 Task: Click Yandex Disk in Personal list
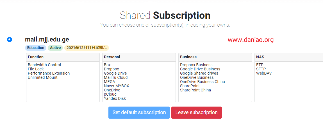pos(115,98)
